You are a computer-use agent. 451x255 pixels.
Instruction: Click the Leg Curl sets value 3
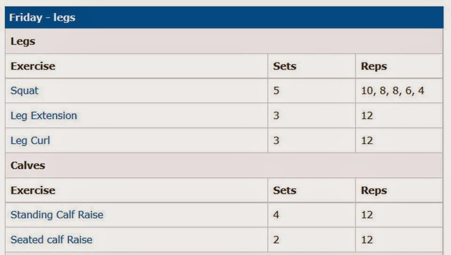(x=276, y=140)
